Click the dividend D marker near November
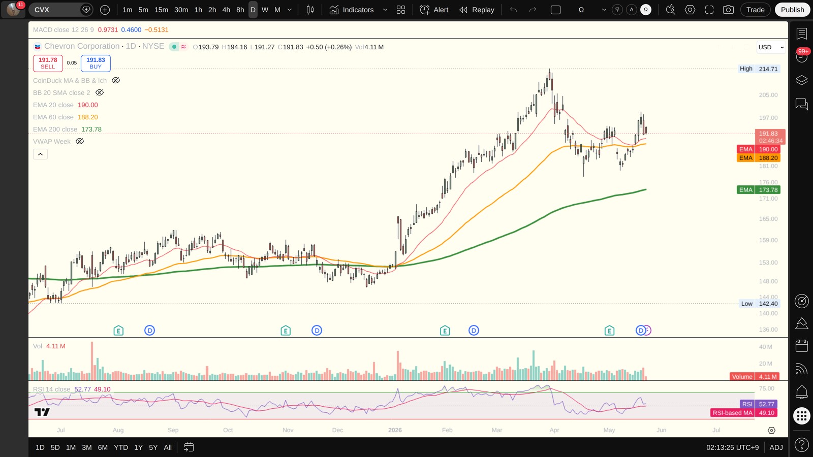The image size is (813, 457). pyautogui.click(x=317, y=331)
